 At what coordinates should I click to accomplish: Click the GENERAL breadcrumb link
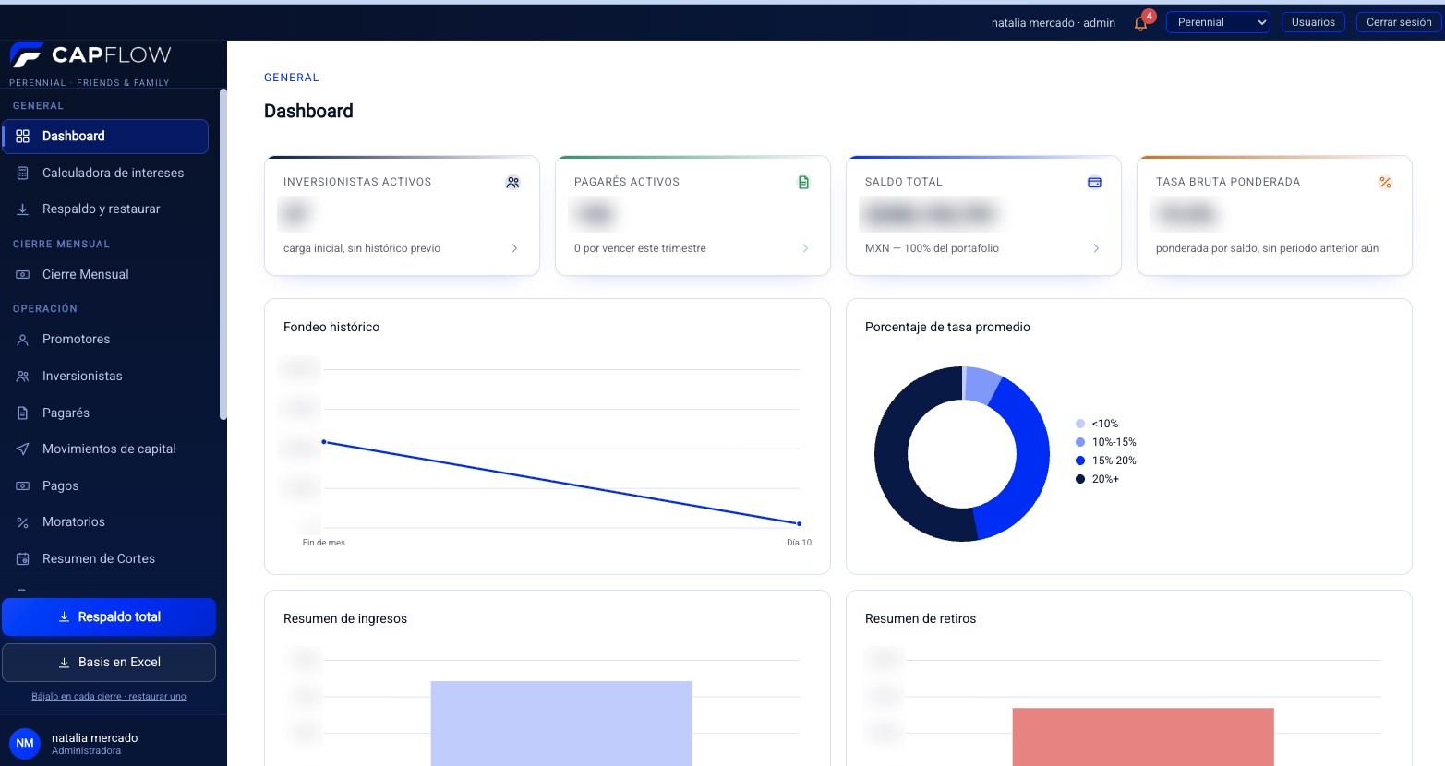[292, 78]
